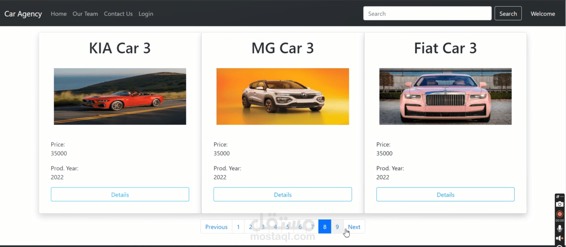
Task: Select pagination page 2
Action: coord(251,226)
